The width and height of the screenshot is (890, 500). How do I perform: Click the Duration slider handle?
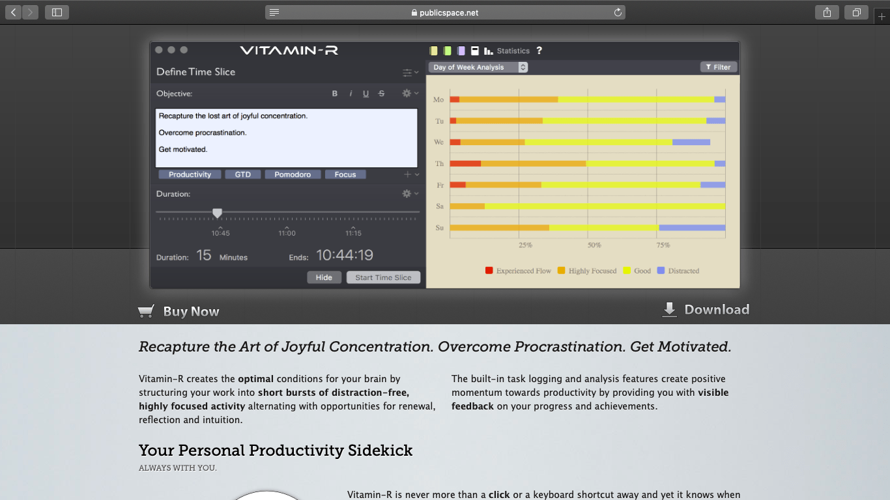point(218,213)
